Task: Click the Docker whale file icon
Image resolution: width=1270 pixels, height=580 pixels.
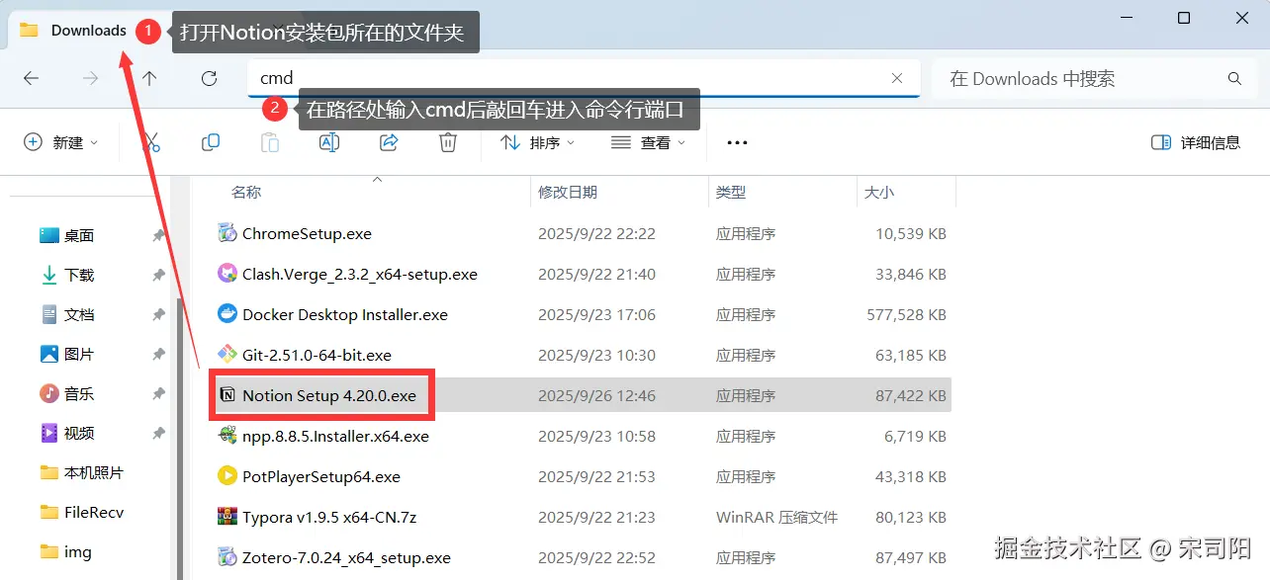Action: pyautogui.click(x=227, y=314)
